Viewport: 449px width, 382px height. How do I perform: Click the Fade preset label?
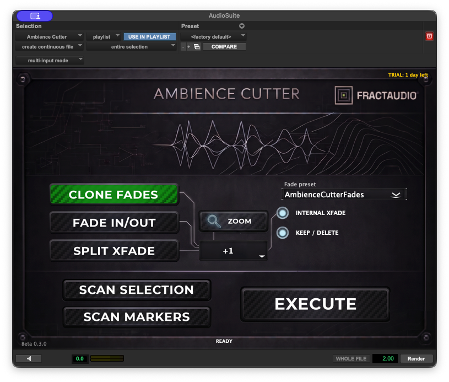300,184
